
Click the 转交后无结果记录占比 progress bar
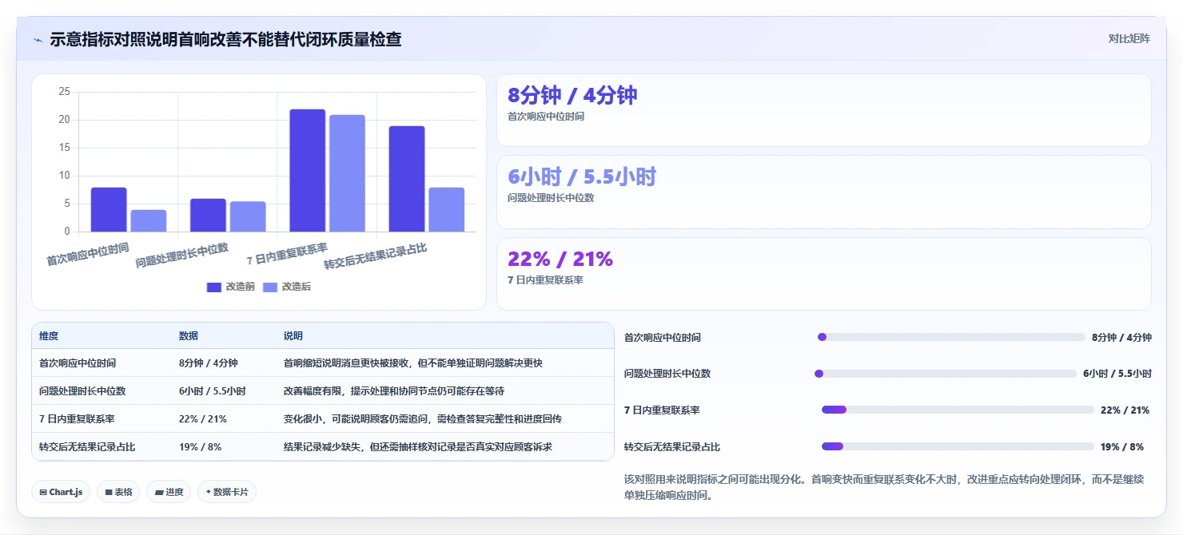click(958, 446)
